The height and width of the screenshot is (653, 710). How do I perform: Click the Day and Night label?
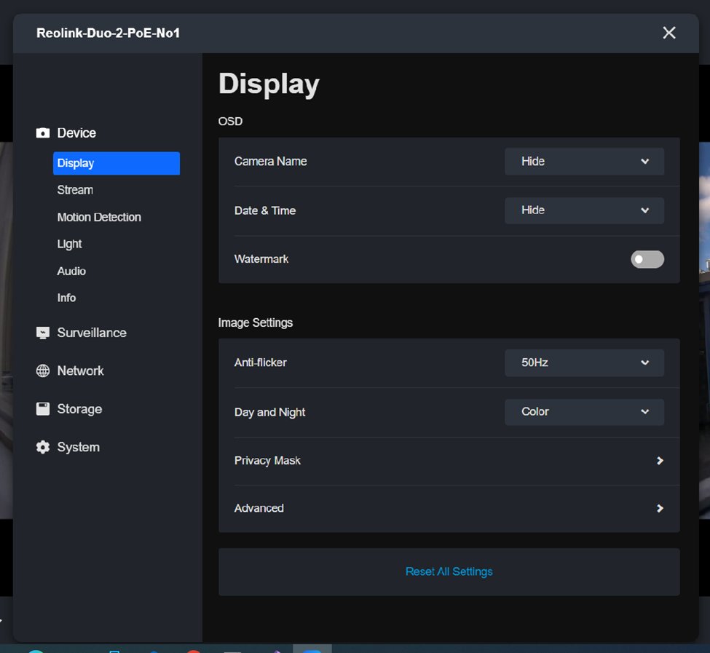[x=270, y=412]
